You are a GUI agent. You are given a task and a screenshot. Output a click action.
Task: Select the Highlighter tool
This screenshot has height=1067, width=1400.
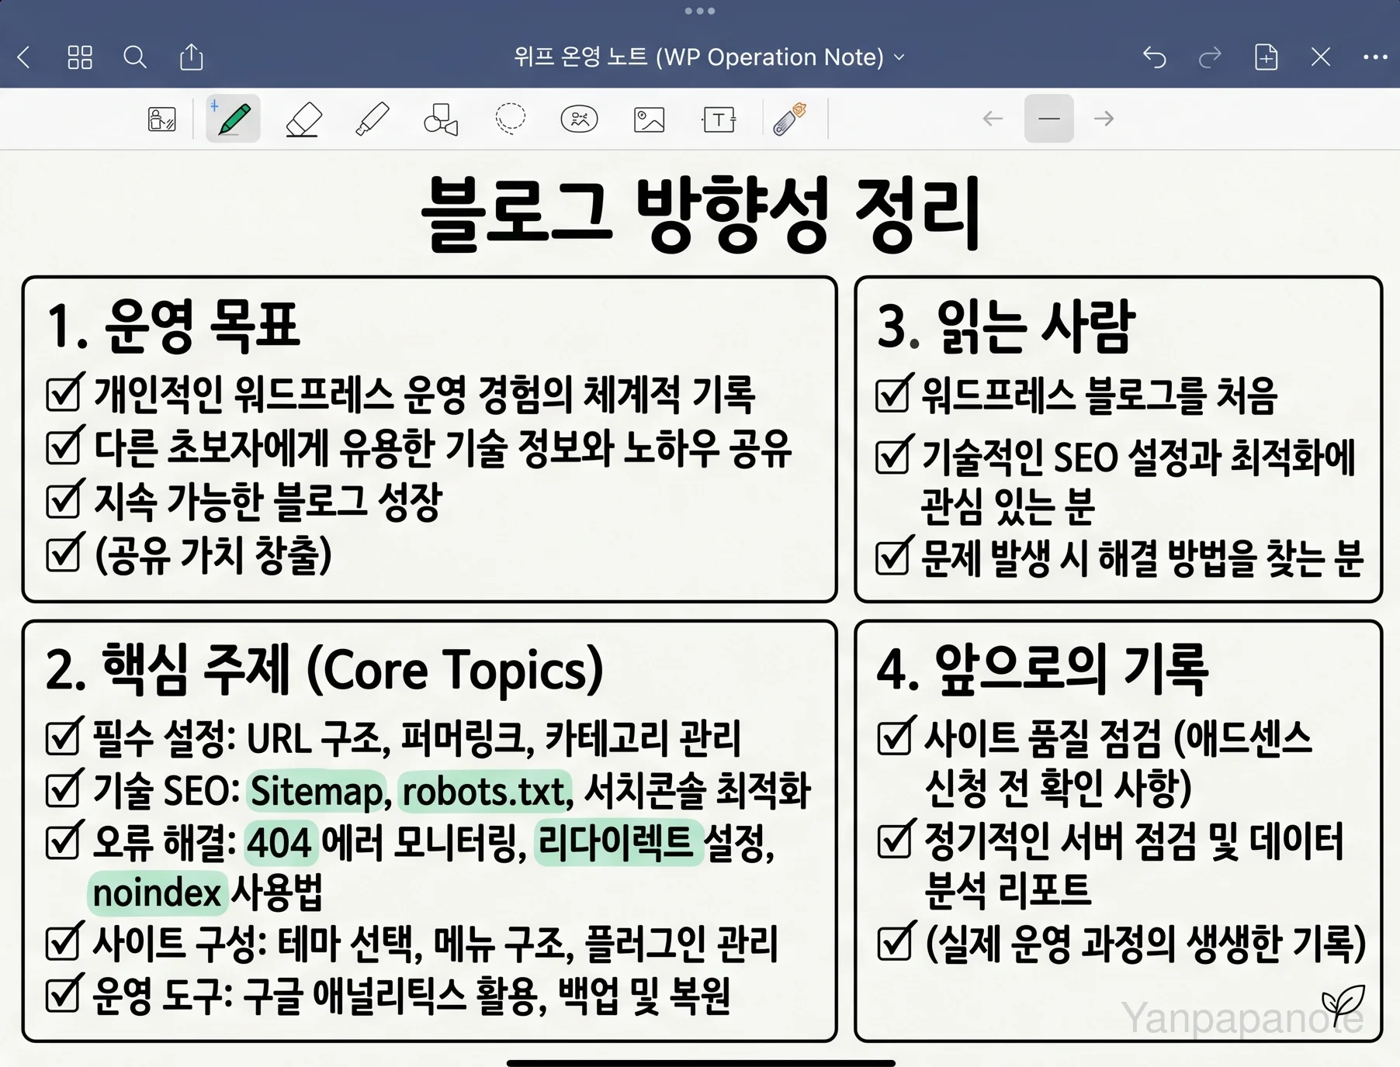point(372,119)
